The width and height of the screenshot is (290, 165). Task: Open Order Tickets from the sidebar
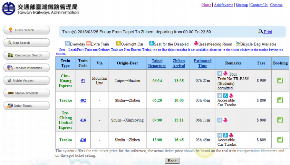tap(27, 105)
